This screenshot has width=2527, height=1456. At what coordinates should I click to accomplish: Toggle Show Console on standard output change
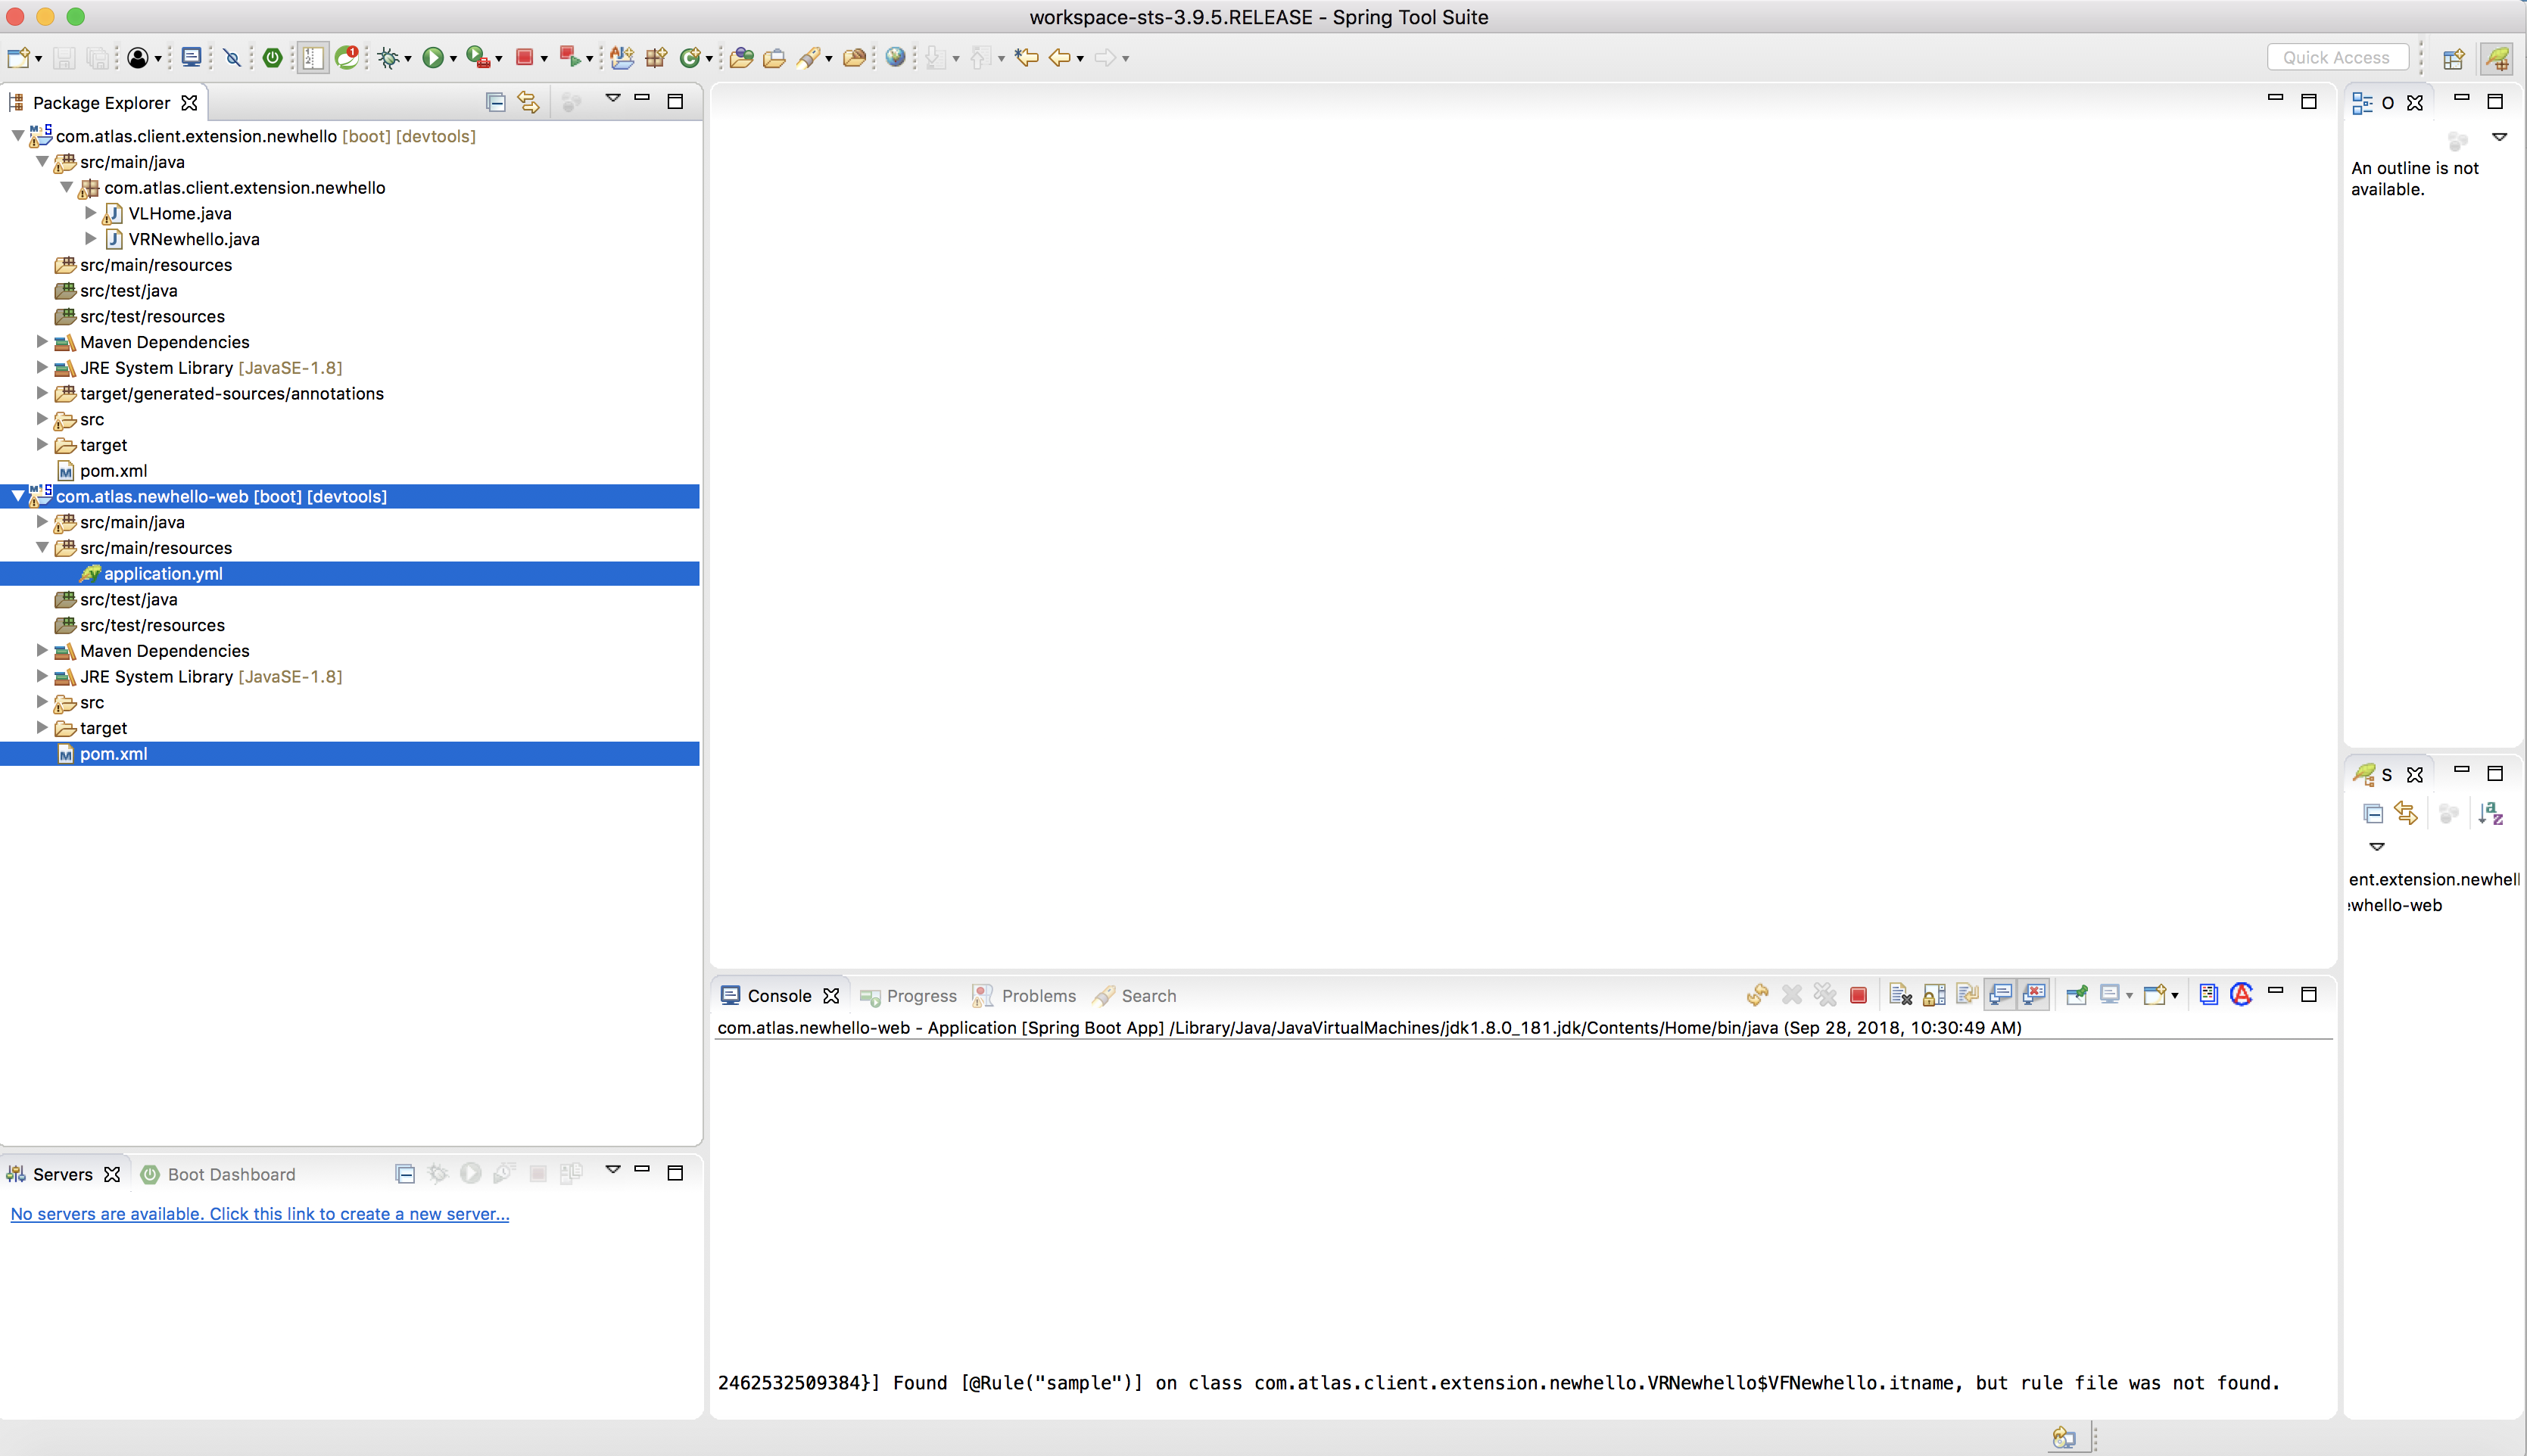[x=2001, y=995]
